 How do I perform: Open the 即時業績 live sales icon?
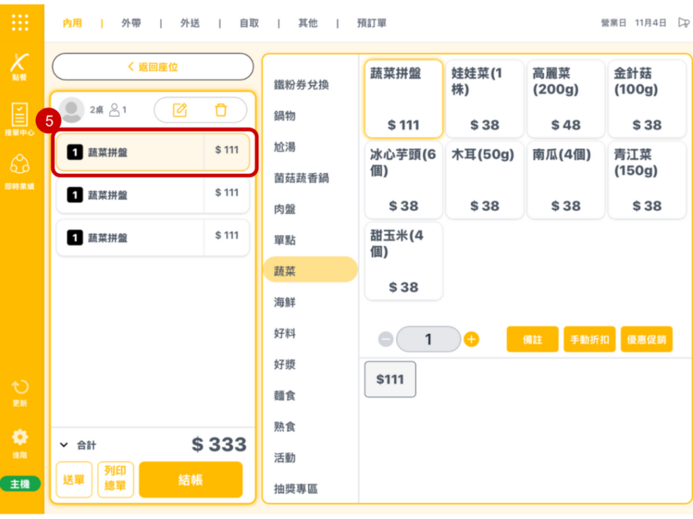click(x=20, y=171)
